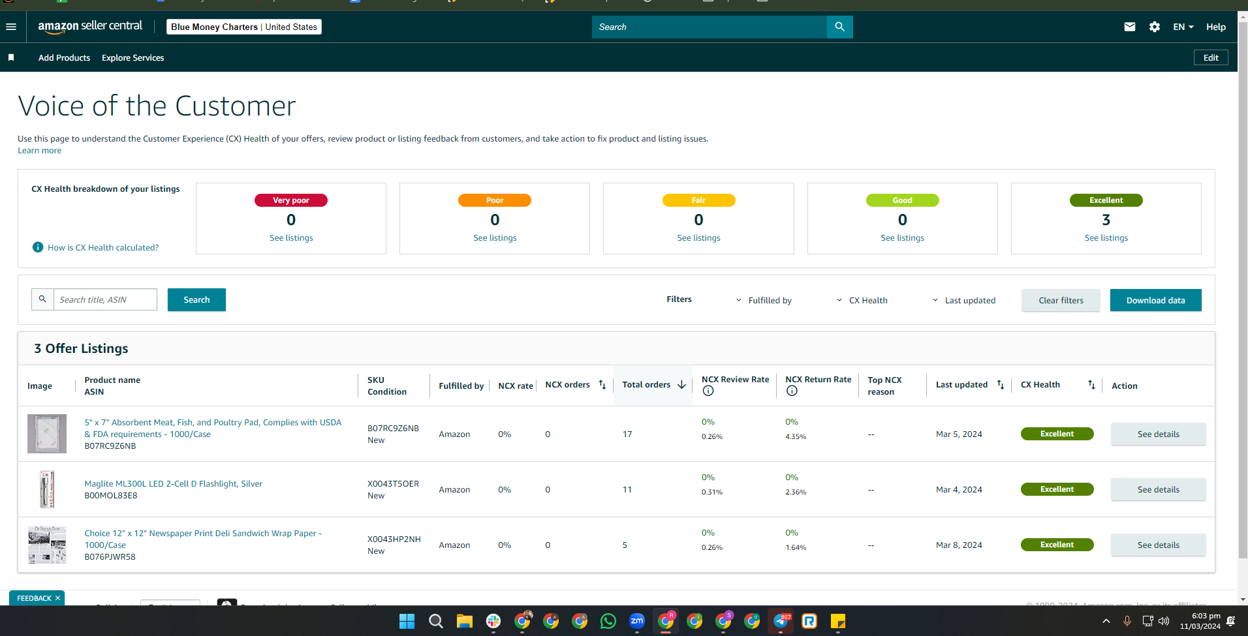The width and height of the screenshot is (1248, 636).
Task: Click the search magnifier button in header
Action: [x=839, y=27]
